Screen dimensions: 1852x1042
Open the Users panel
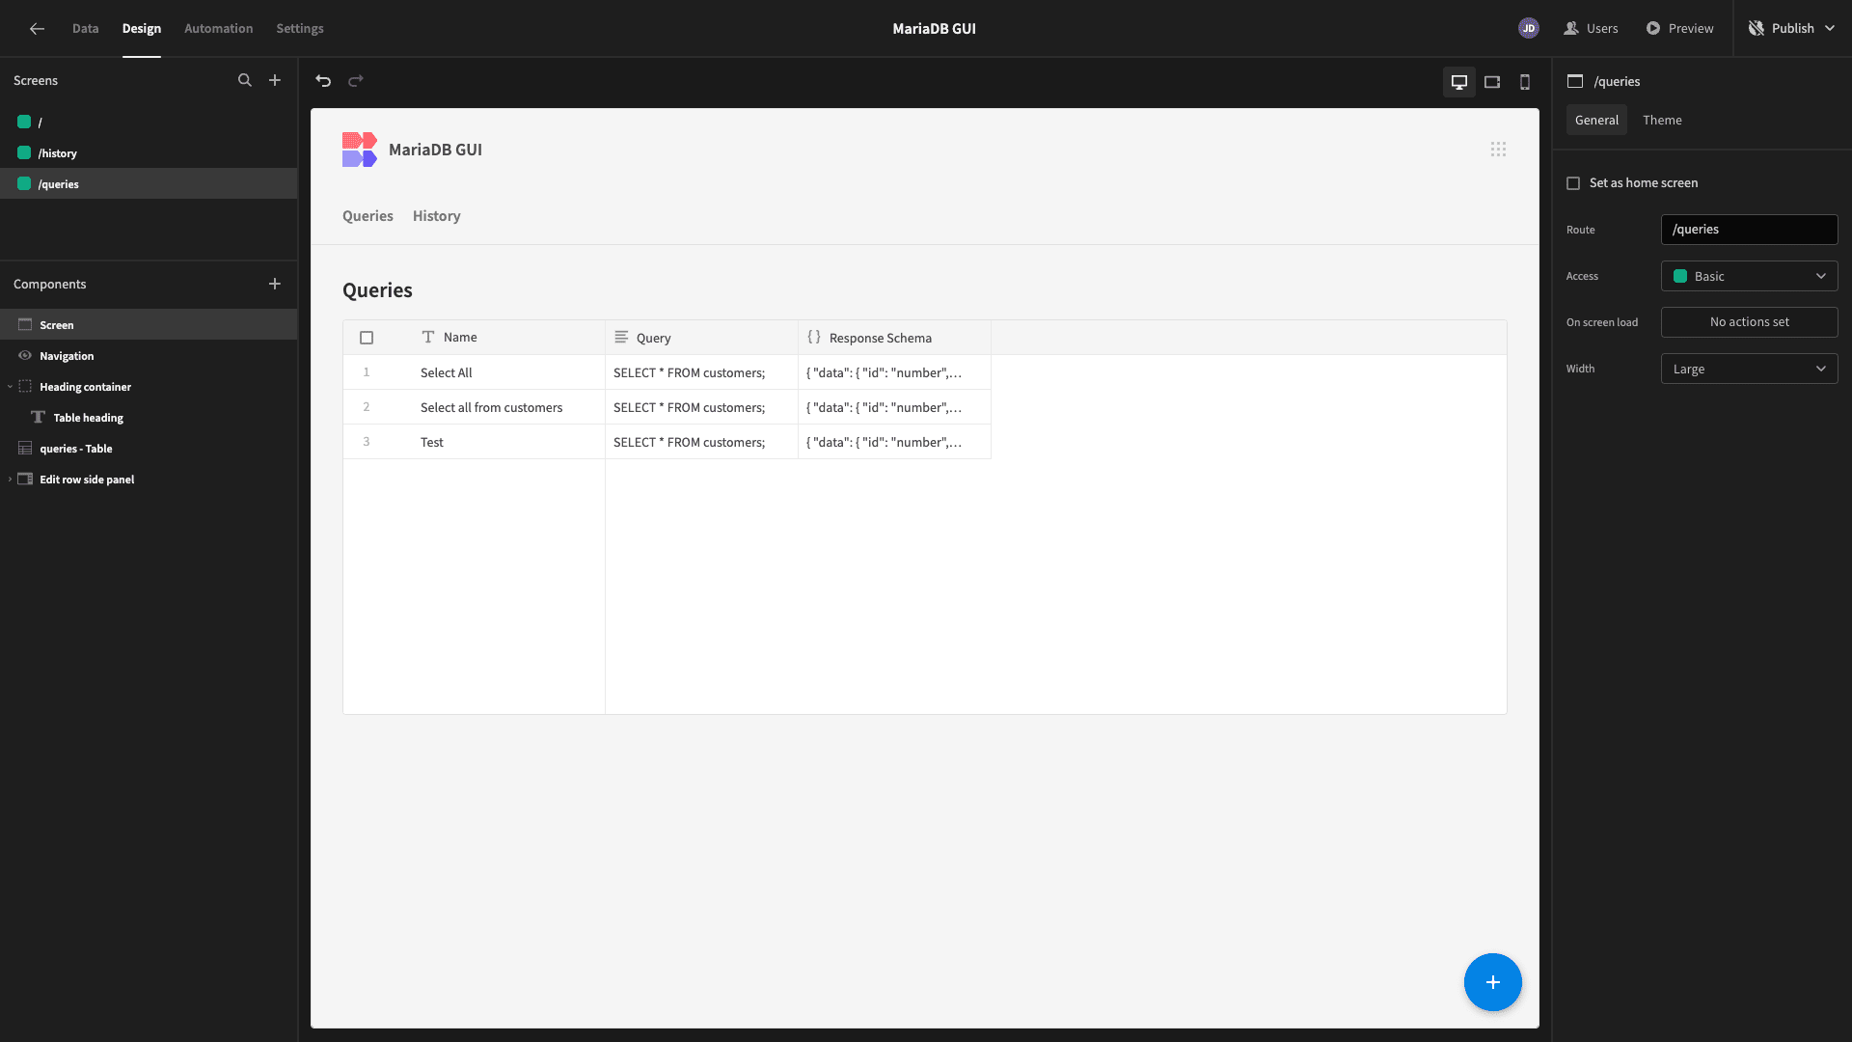click(1591, 29)
